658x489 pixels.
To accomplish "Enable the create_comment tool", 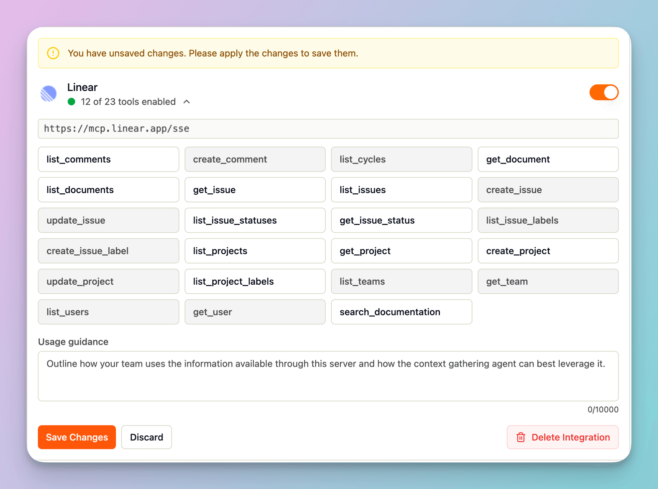I will click(x=255, y=159).
